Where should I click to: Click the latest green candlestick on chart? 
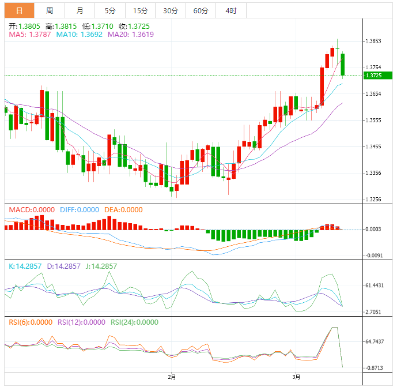(x=343, y=64)
